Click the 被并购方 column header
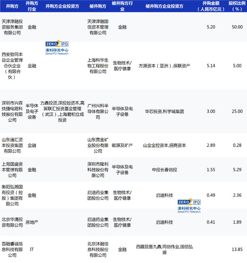 click(x=98, y=6)
